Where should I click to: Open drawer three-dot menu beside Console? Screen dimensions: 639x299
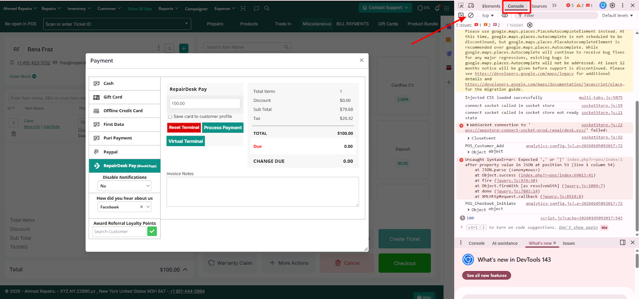[x=460, y=243]
